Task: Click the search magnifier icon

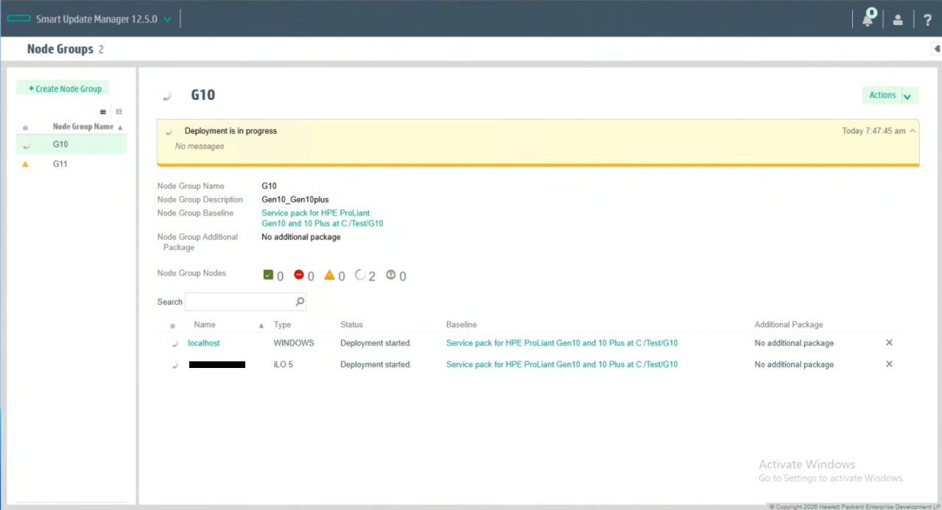Action: tap(300, 302)
